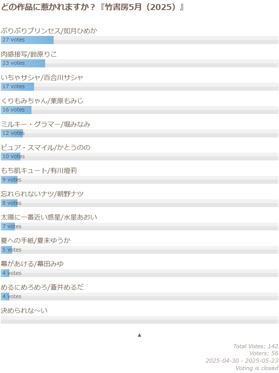
Task: Click the Total Votes: 142 text
Action: click(x=255, y=346)
